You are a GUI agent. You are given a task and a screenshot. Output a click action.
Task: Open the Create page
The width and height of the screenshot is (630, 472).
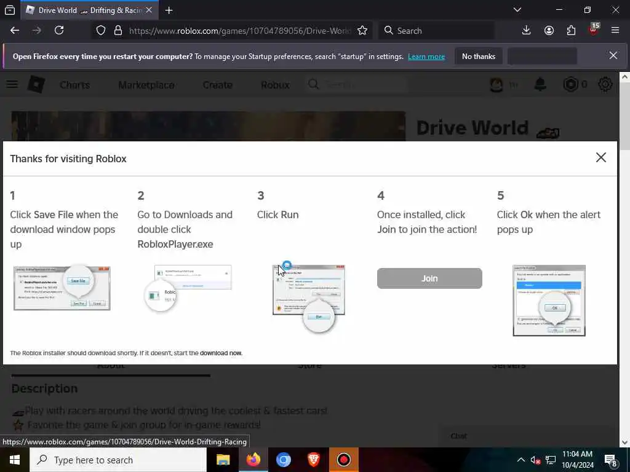click(217, 85)
